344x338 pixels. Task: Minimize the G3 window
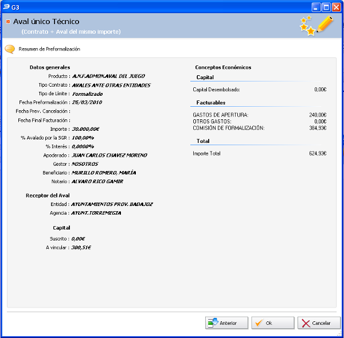coord(316,7)
